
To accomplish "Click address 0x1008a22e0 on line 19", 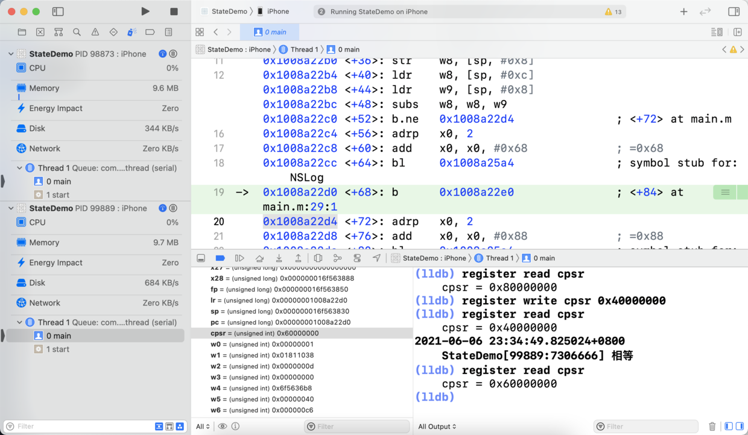I will point(477,192).
